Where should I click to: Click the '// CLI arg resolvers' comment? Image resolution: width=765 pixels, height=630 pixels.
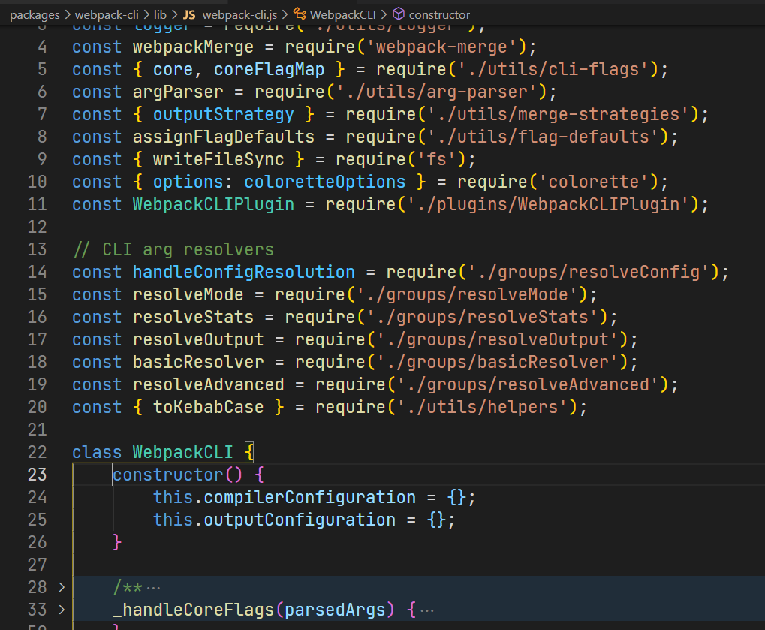[173, 249]
